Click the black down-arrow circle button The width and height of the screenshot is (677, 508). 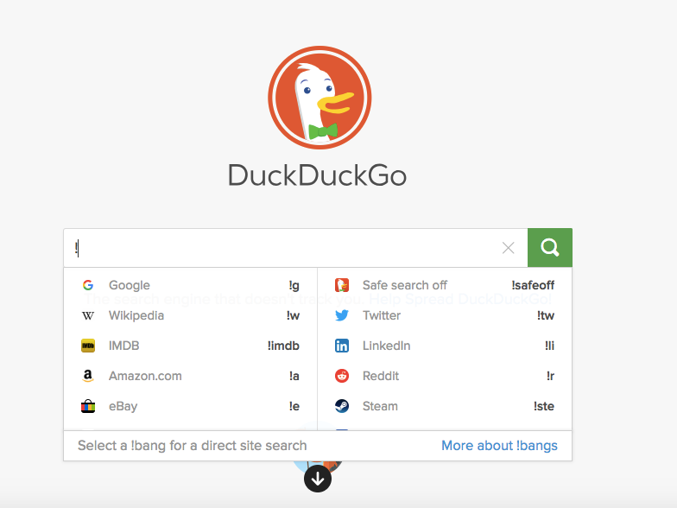(x=318, y=479)
